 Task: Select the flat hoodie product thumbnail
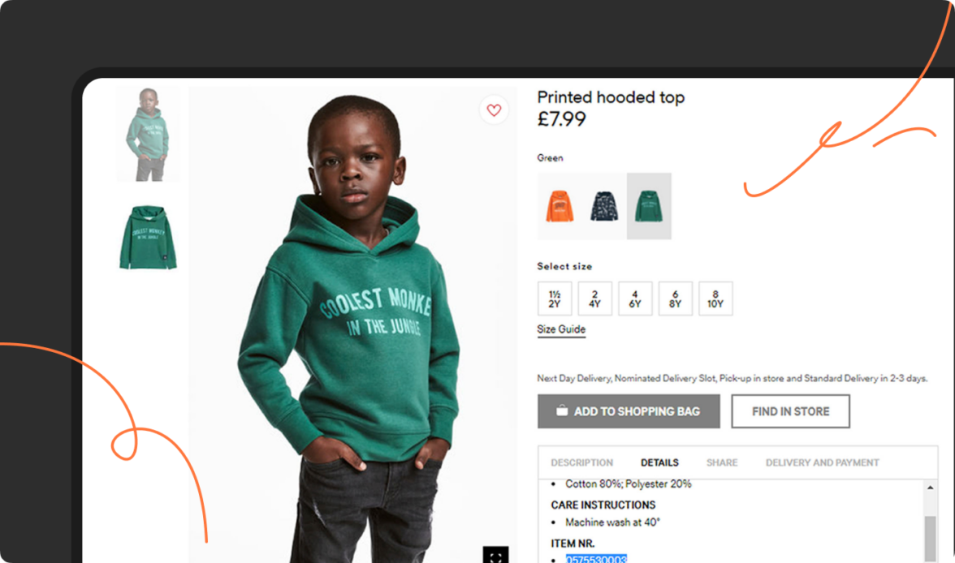point(148,237)
